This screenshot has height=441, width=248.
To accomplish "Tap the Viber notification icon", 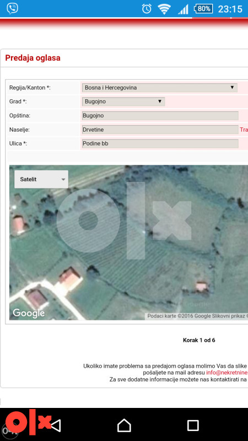I will tap(12, 9).
